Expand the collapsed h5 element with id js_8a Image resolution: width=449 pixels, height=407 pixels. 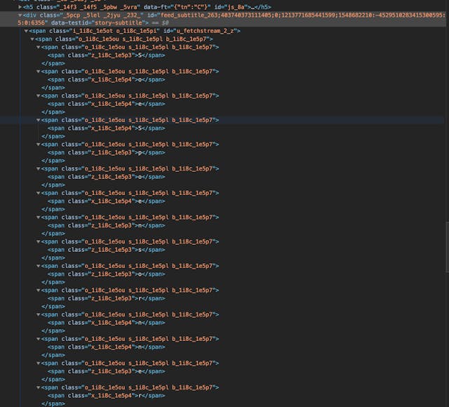pos(20,6)
